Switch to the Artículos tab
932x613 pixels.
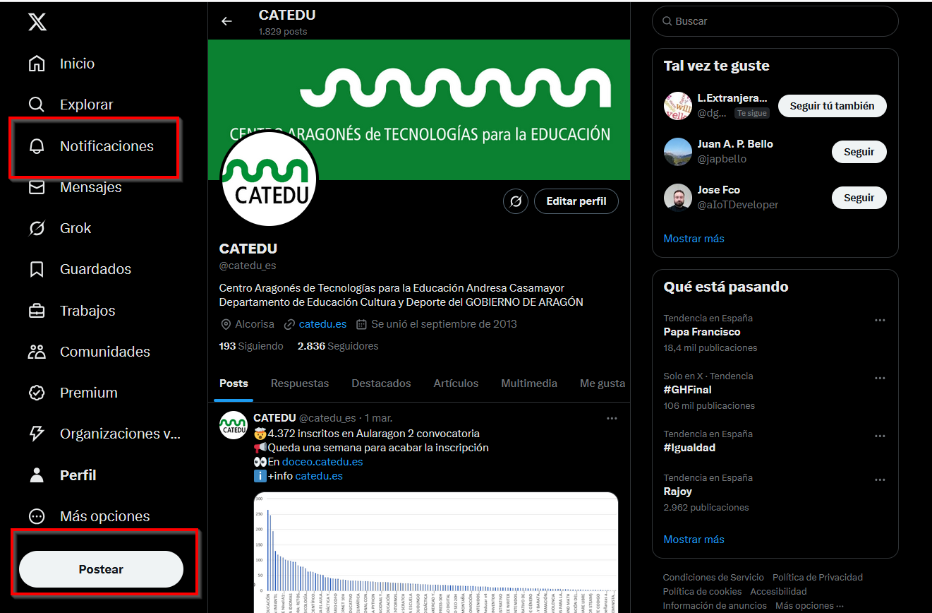click(x=456, y=383)
